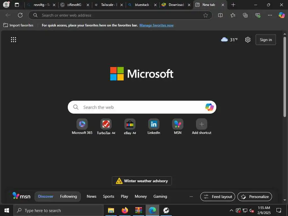Close the New tab tab

pyautogui.click(x=223, y=5)
